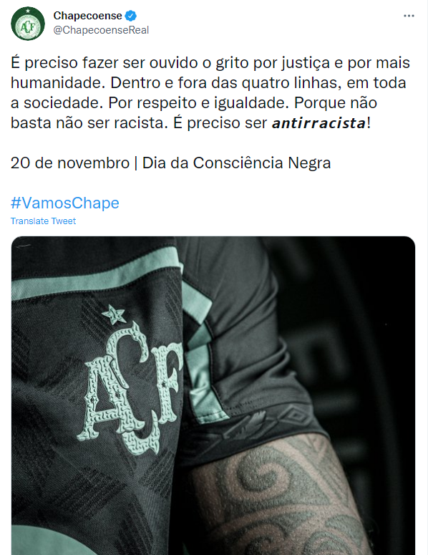Open the Chapecoense display name link
This screenshot has width=428, height=555.
[87, 16]
